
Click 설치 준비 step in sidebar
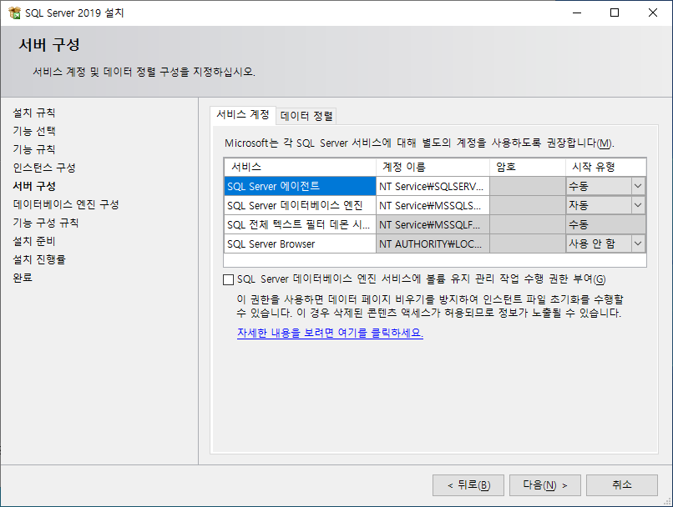click(34, 241)
